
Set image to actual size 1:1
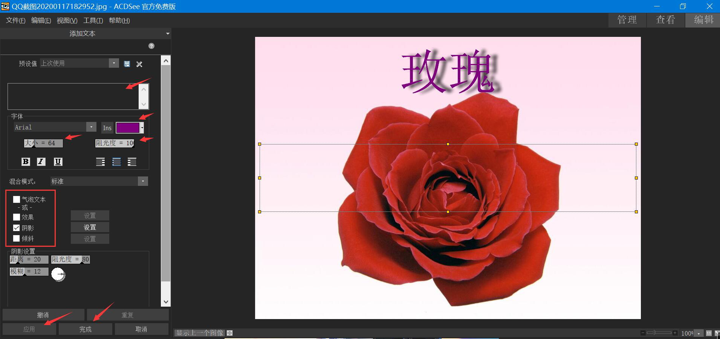coord(709,333)
